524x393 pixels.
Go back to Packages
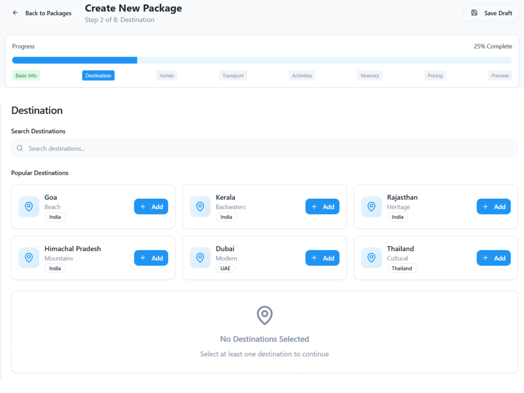[x=42, y=13]
